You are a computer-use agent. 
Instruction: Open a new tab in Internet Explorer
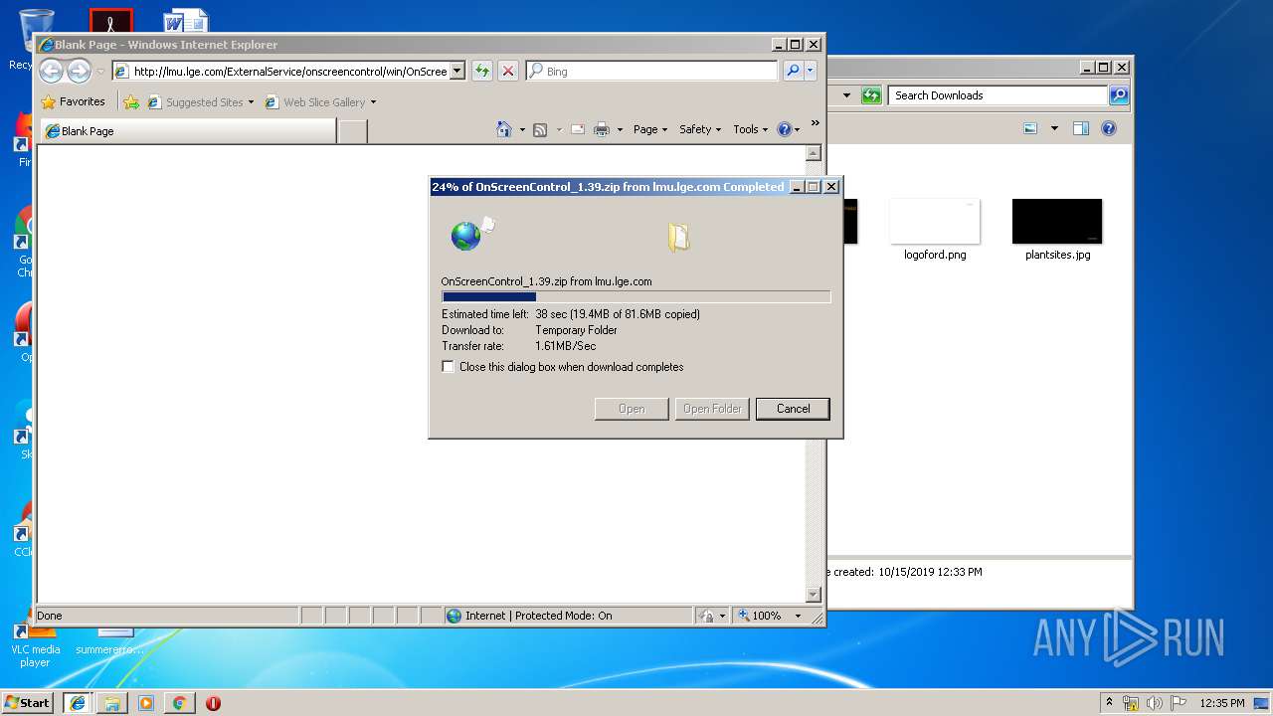point(352,131)
